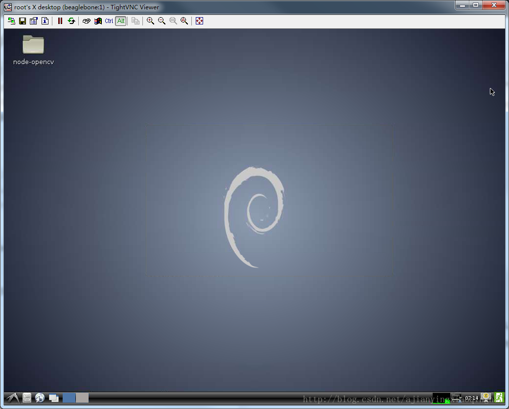Send Ctrl+Esc with the Windows flag icon
The width and height of the screenshot is (509, 409).
tap(98, 21)
